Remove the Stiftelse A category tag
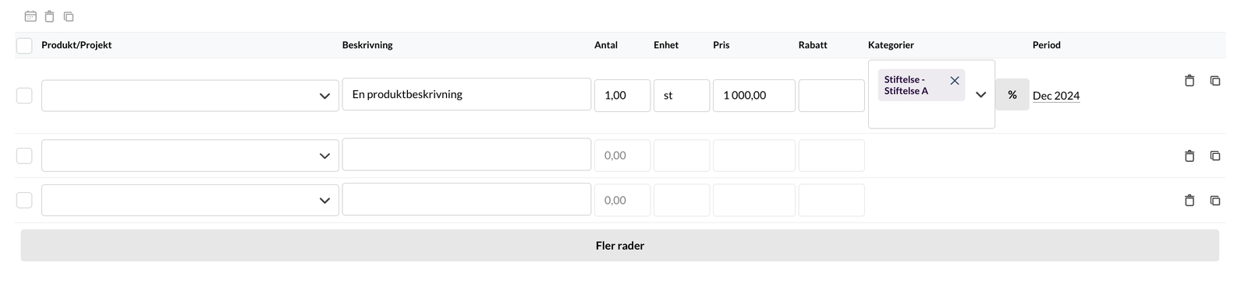Viewport: 1248px width, 287px height. 955,81
